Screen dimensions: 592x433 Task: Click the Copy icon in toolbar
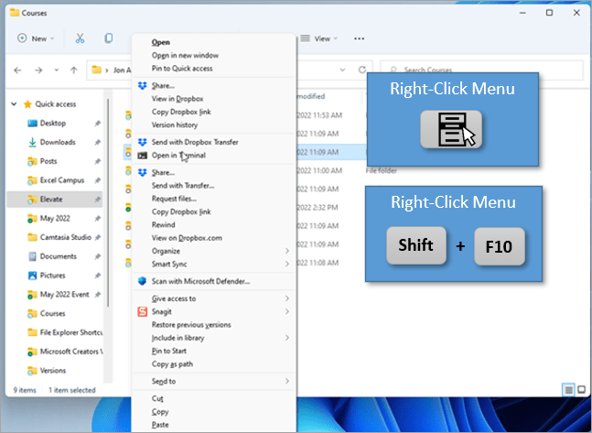click(109, 38)
